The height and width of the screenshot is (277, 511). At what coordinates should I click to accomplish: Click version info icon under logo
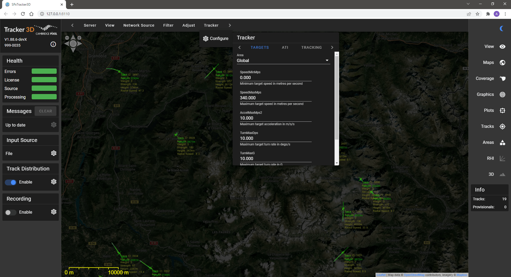53,44
